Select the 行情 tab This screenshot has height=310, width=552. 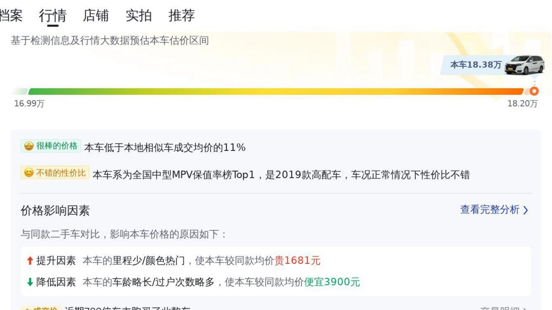click(53, 16)
